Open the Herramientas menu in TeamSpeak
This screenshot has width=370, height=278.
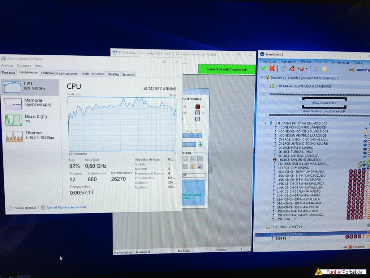[x=340, y=62]
